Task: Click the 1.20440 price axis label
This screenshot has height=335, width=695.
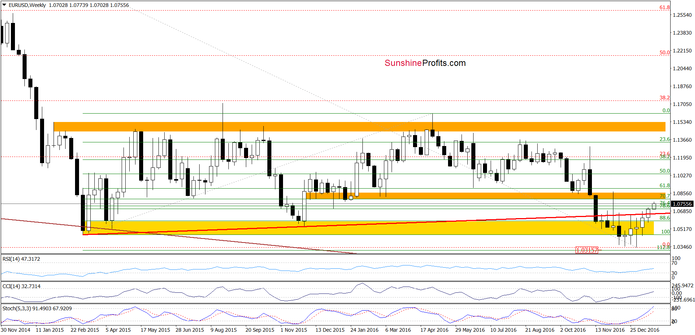Action: pyautogui.click(x=682, y=68)
